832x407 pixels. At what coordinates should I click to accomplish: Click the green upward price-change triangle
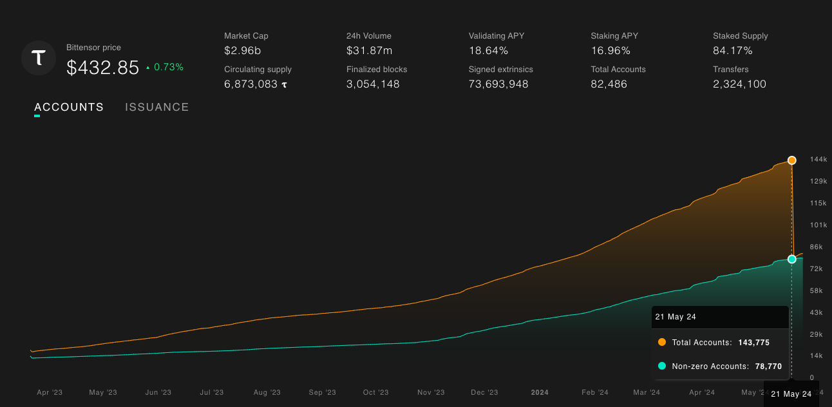pyautogui.click(x=149, y=67)
